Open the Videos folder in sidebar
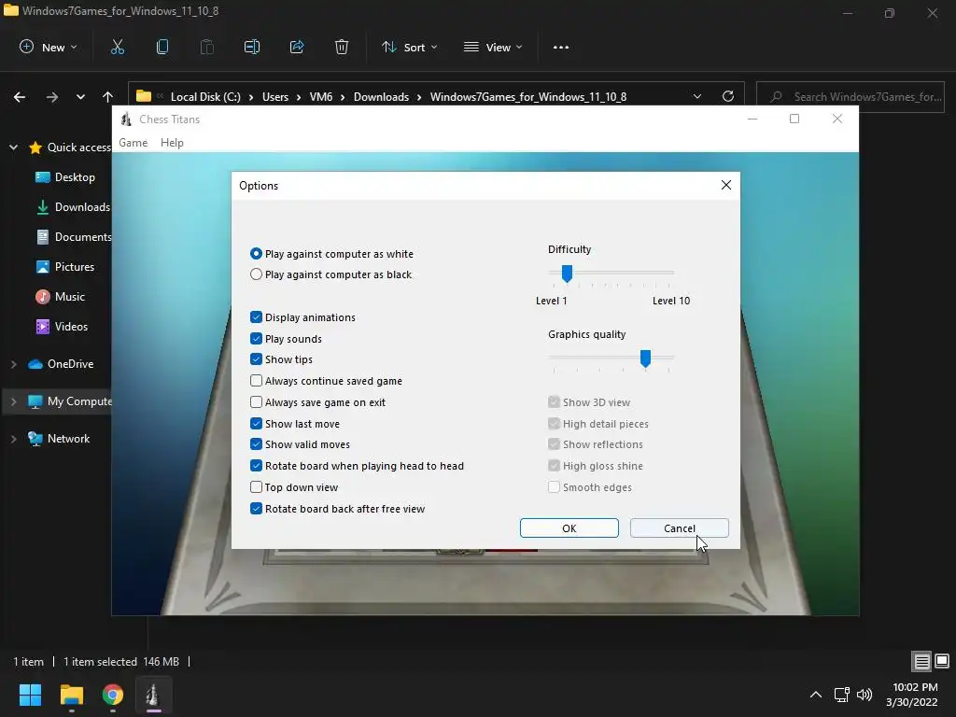Image resolution: width=956 pixels, height=717 pixels. (x=71, y=326)
